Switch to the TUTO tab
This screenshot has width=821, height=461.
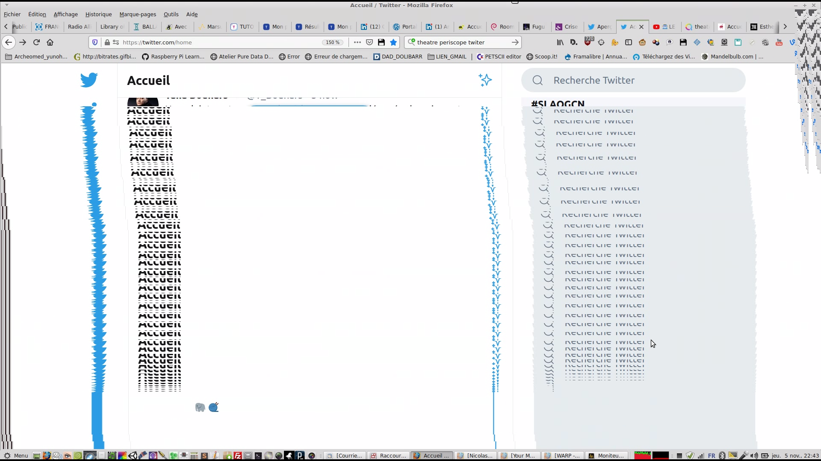point(242,26)
